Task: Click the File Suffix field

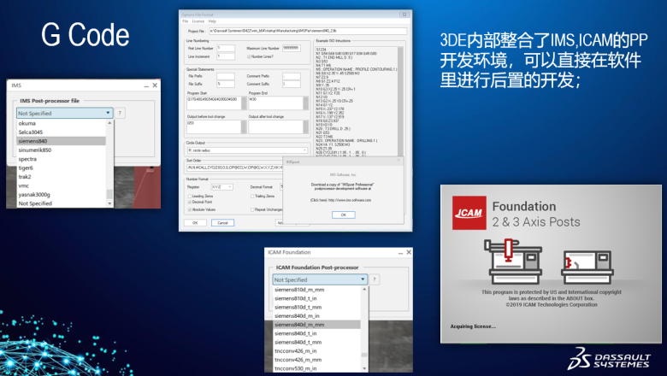Action: [x=226, y=84]
